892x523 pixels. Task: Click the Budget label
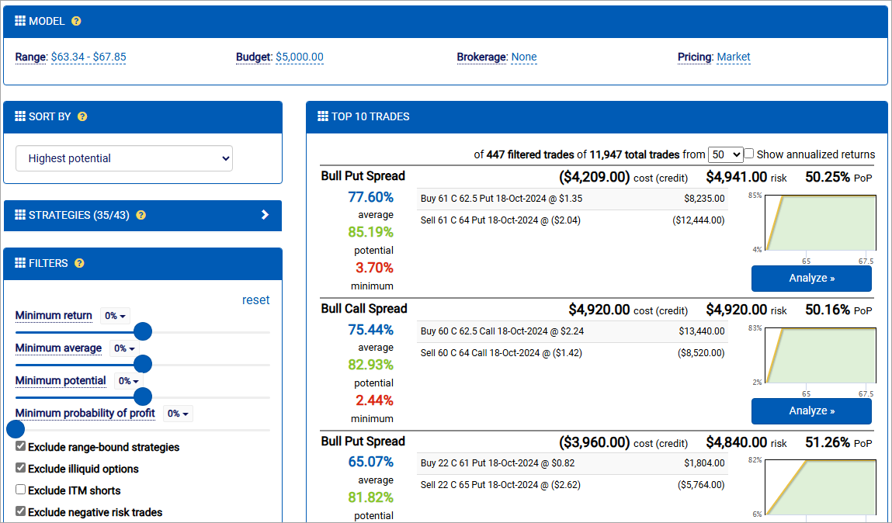tap(253, 57)
